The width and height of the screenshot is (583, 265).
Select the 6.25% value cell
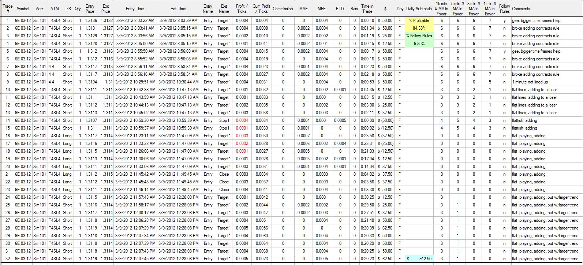(419, 44)
